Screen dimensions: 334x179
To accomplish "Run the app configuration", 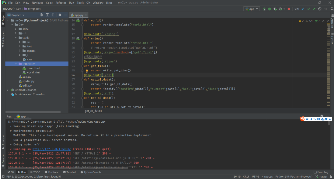I will pyautogui.click(x=264, y=9).
